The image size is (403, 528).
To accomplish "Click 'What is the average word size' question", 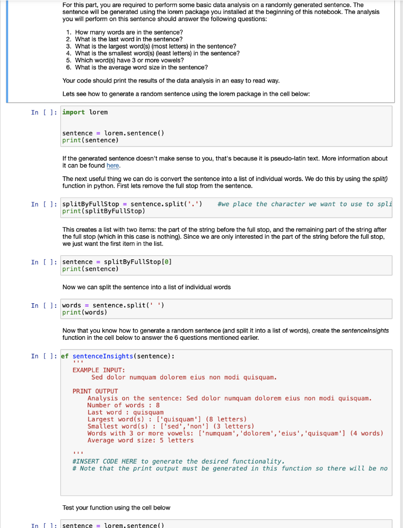I will coord(141,68).
